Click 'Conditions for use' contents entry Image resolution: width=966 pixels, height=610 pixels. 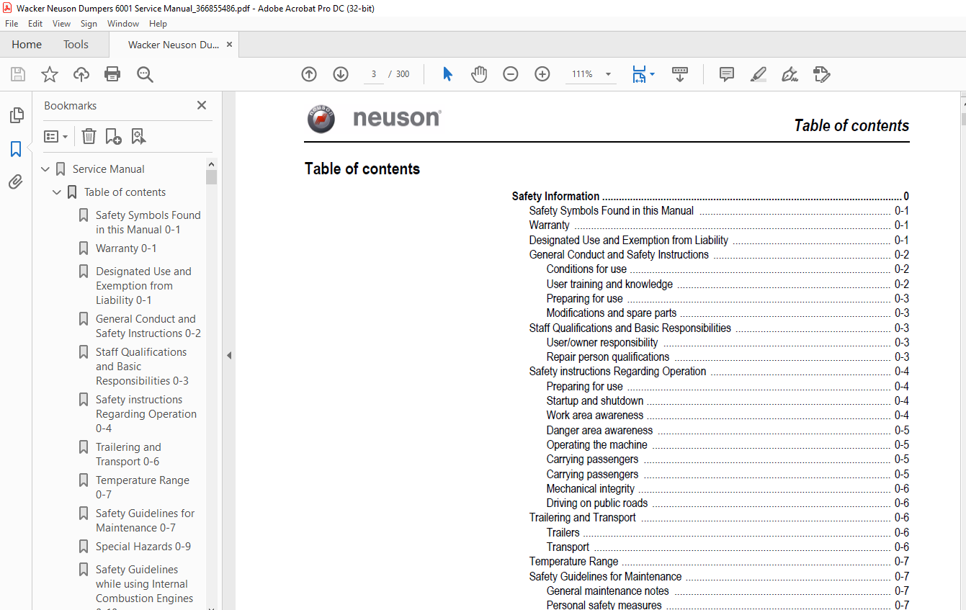[586, 269]
